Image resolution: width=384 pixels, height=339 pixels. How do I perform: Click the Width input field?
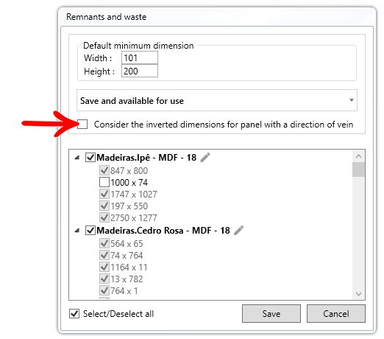(140, 58)
